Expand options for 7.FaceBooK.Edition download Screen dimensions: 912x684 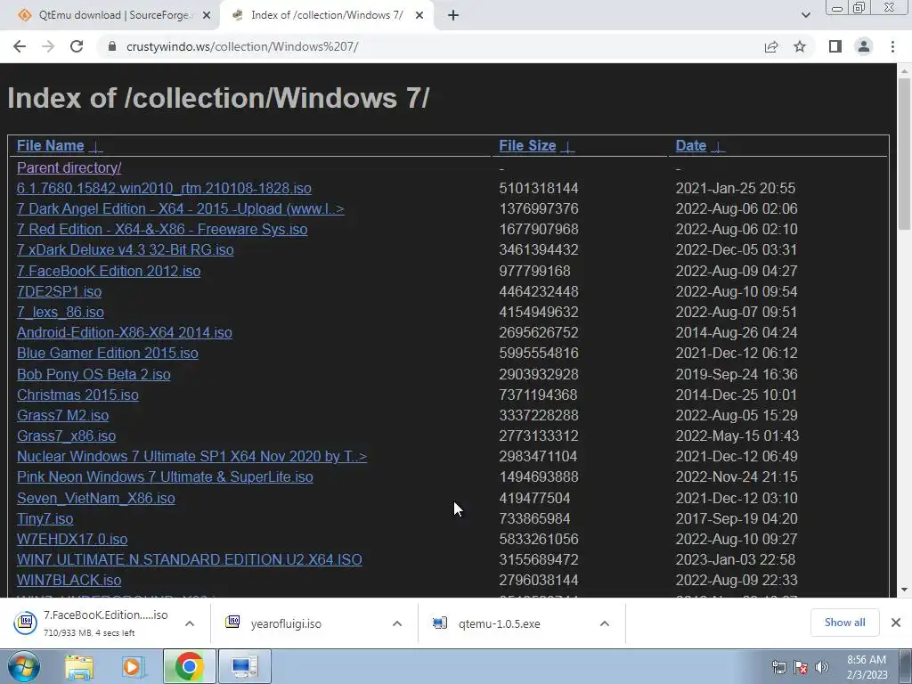pyautogui.click(x=190, y=623)
